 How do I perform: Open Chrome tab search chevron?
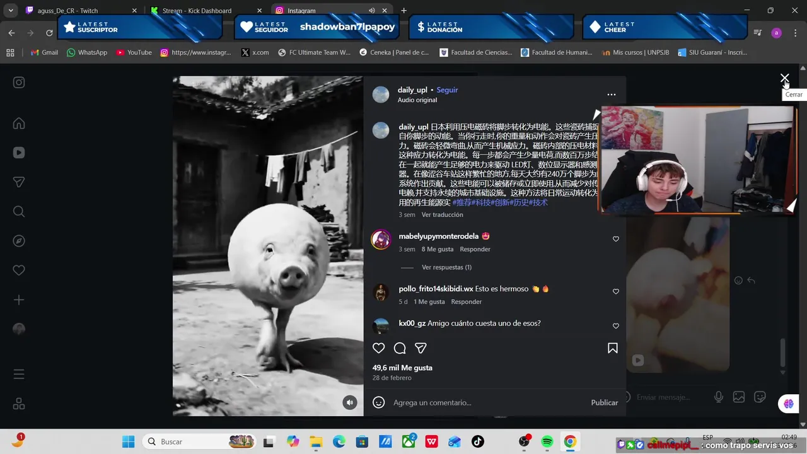click(x=10, y=11)
